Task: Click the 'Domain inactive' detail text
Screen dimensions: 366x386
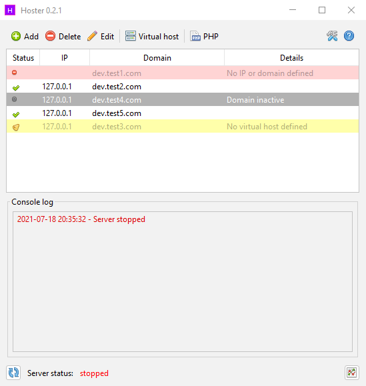Action: 255,100
